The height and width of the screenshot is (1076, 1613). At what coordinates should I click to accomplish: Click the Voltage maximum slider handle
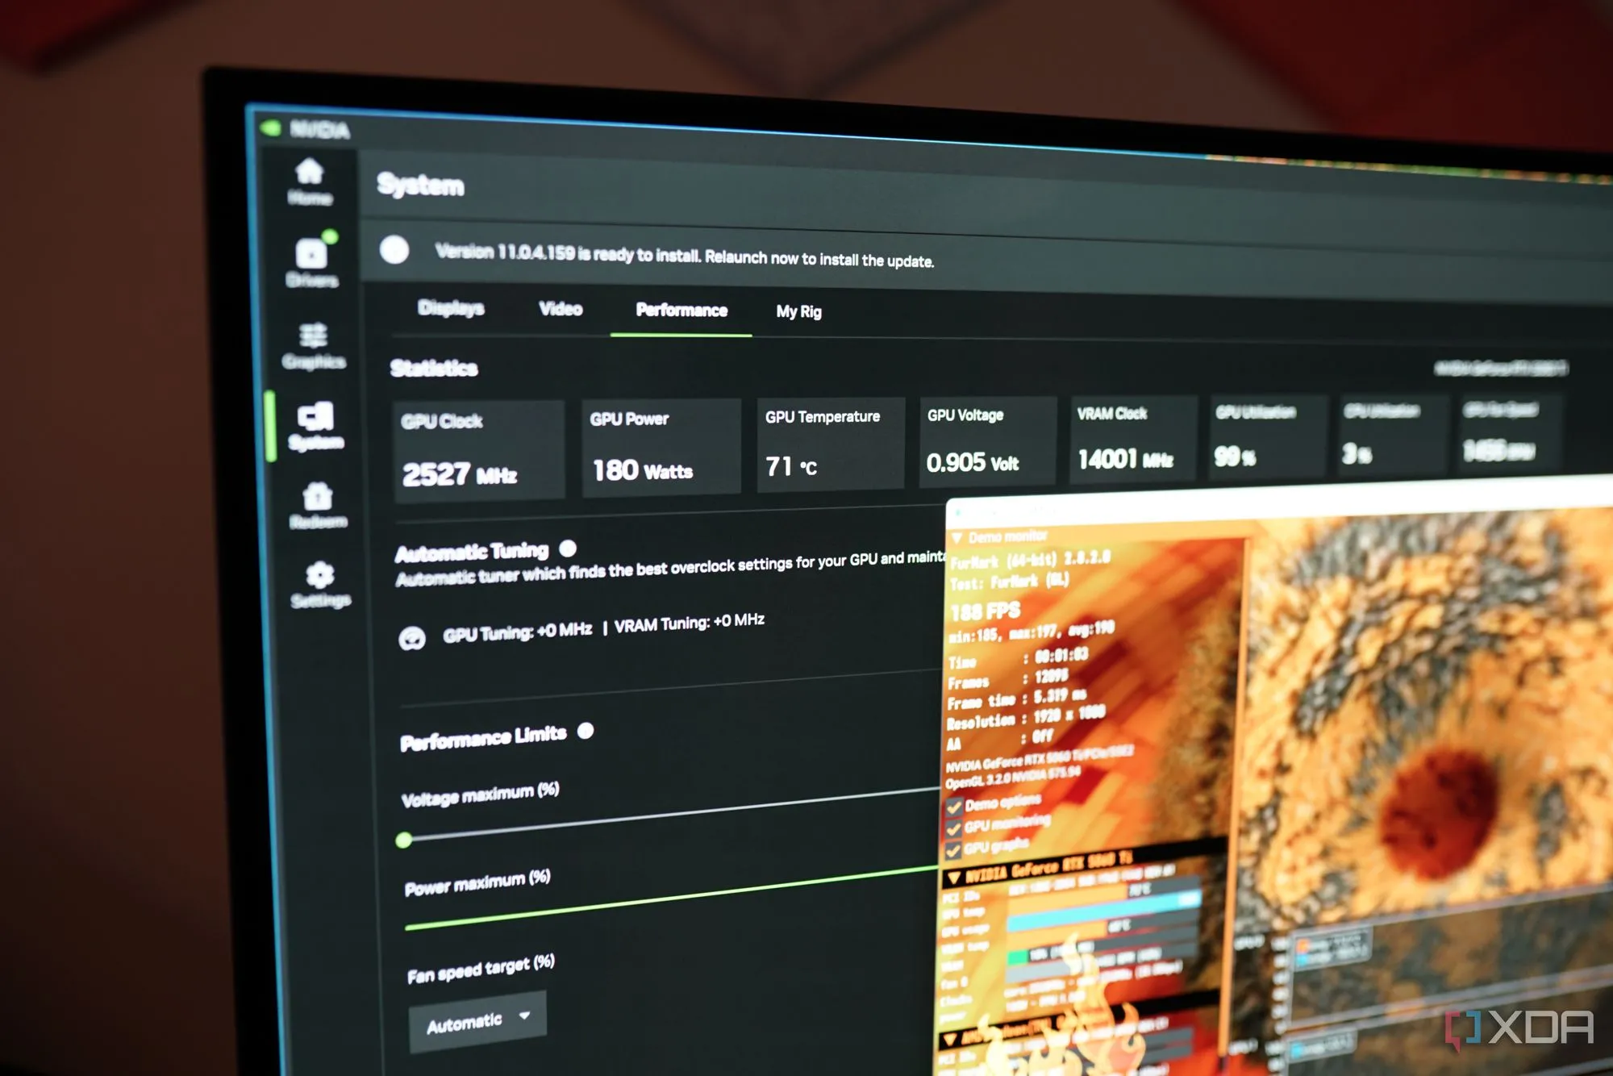(x=404, y=840)
